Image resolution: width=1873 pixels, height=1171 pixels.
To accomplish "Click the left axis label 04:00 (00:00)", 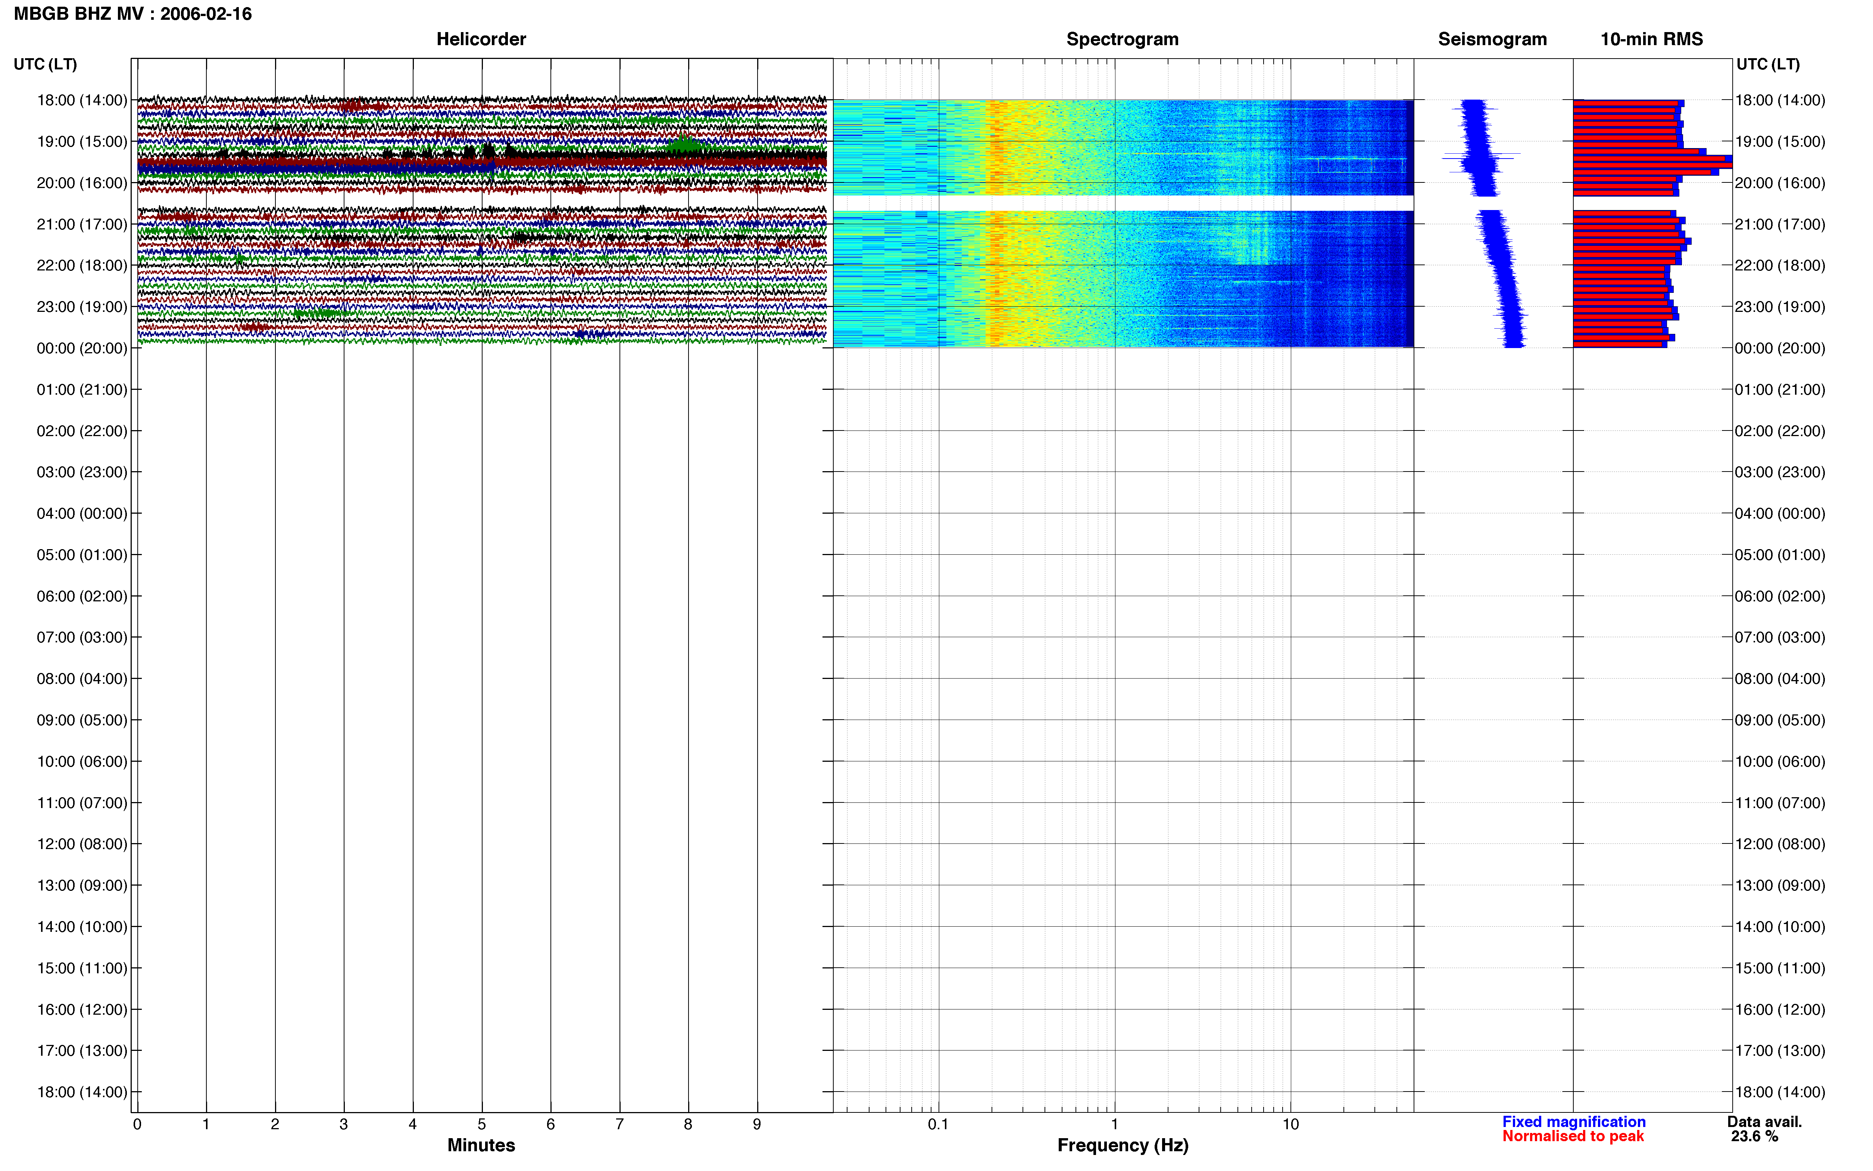I will (82, 513).
